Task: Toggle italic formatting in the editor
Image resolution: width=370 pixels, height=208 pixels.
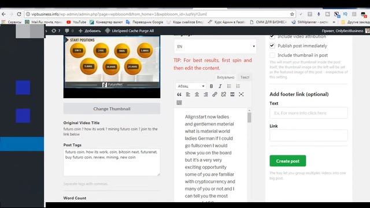Action: pos(220,86)
